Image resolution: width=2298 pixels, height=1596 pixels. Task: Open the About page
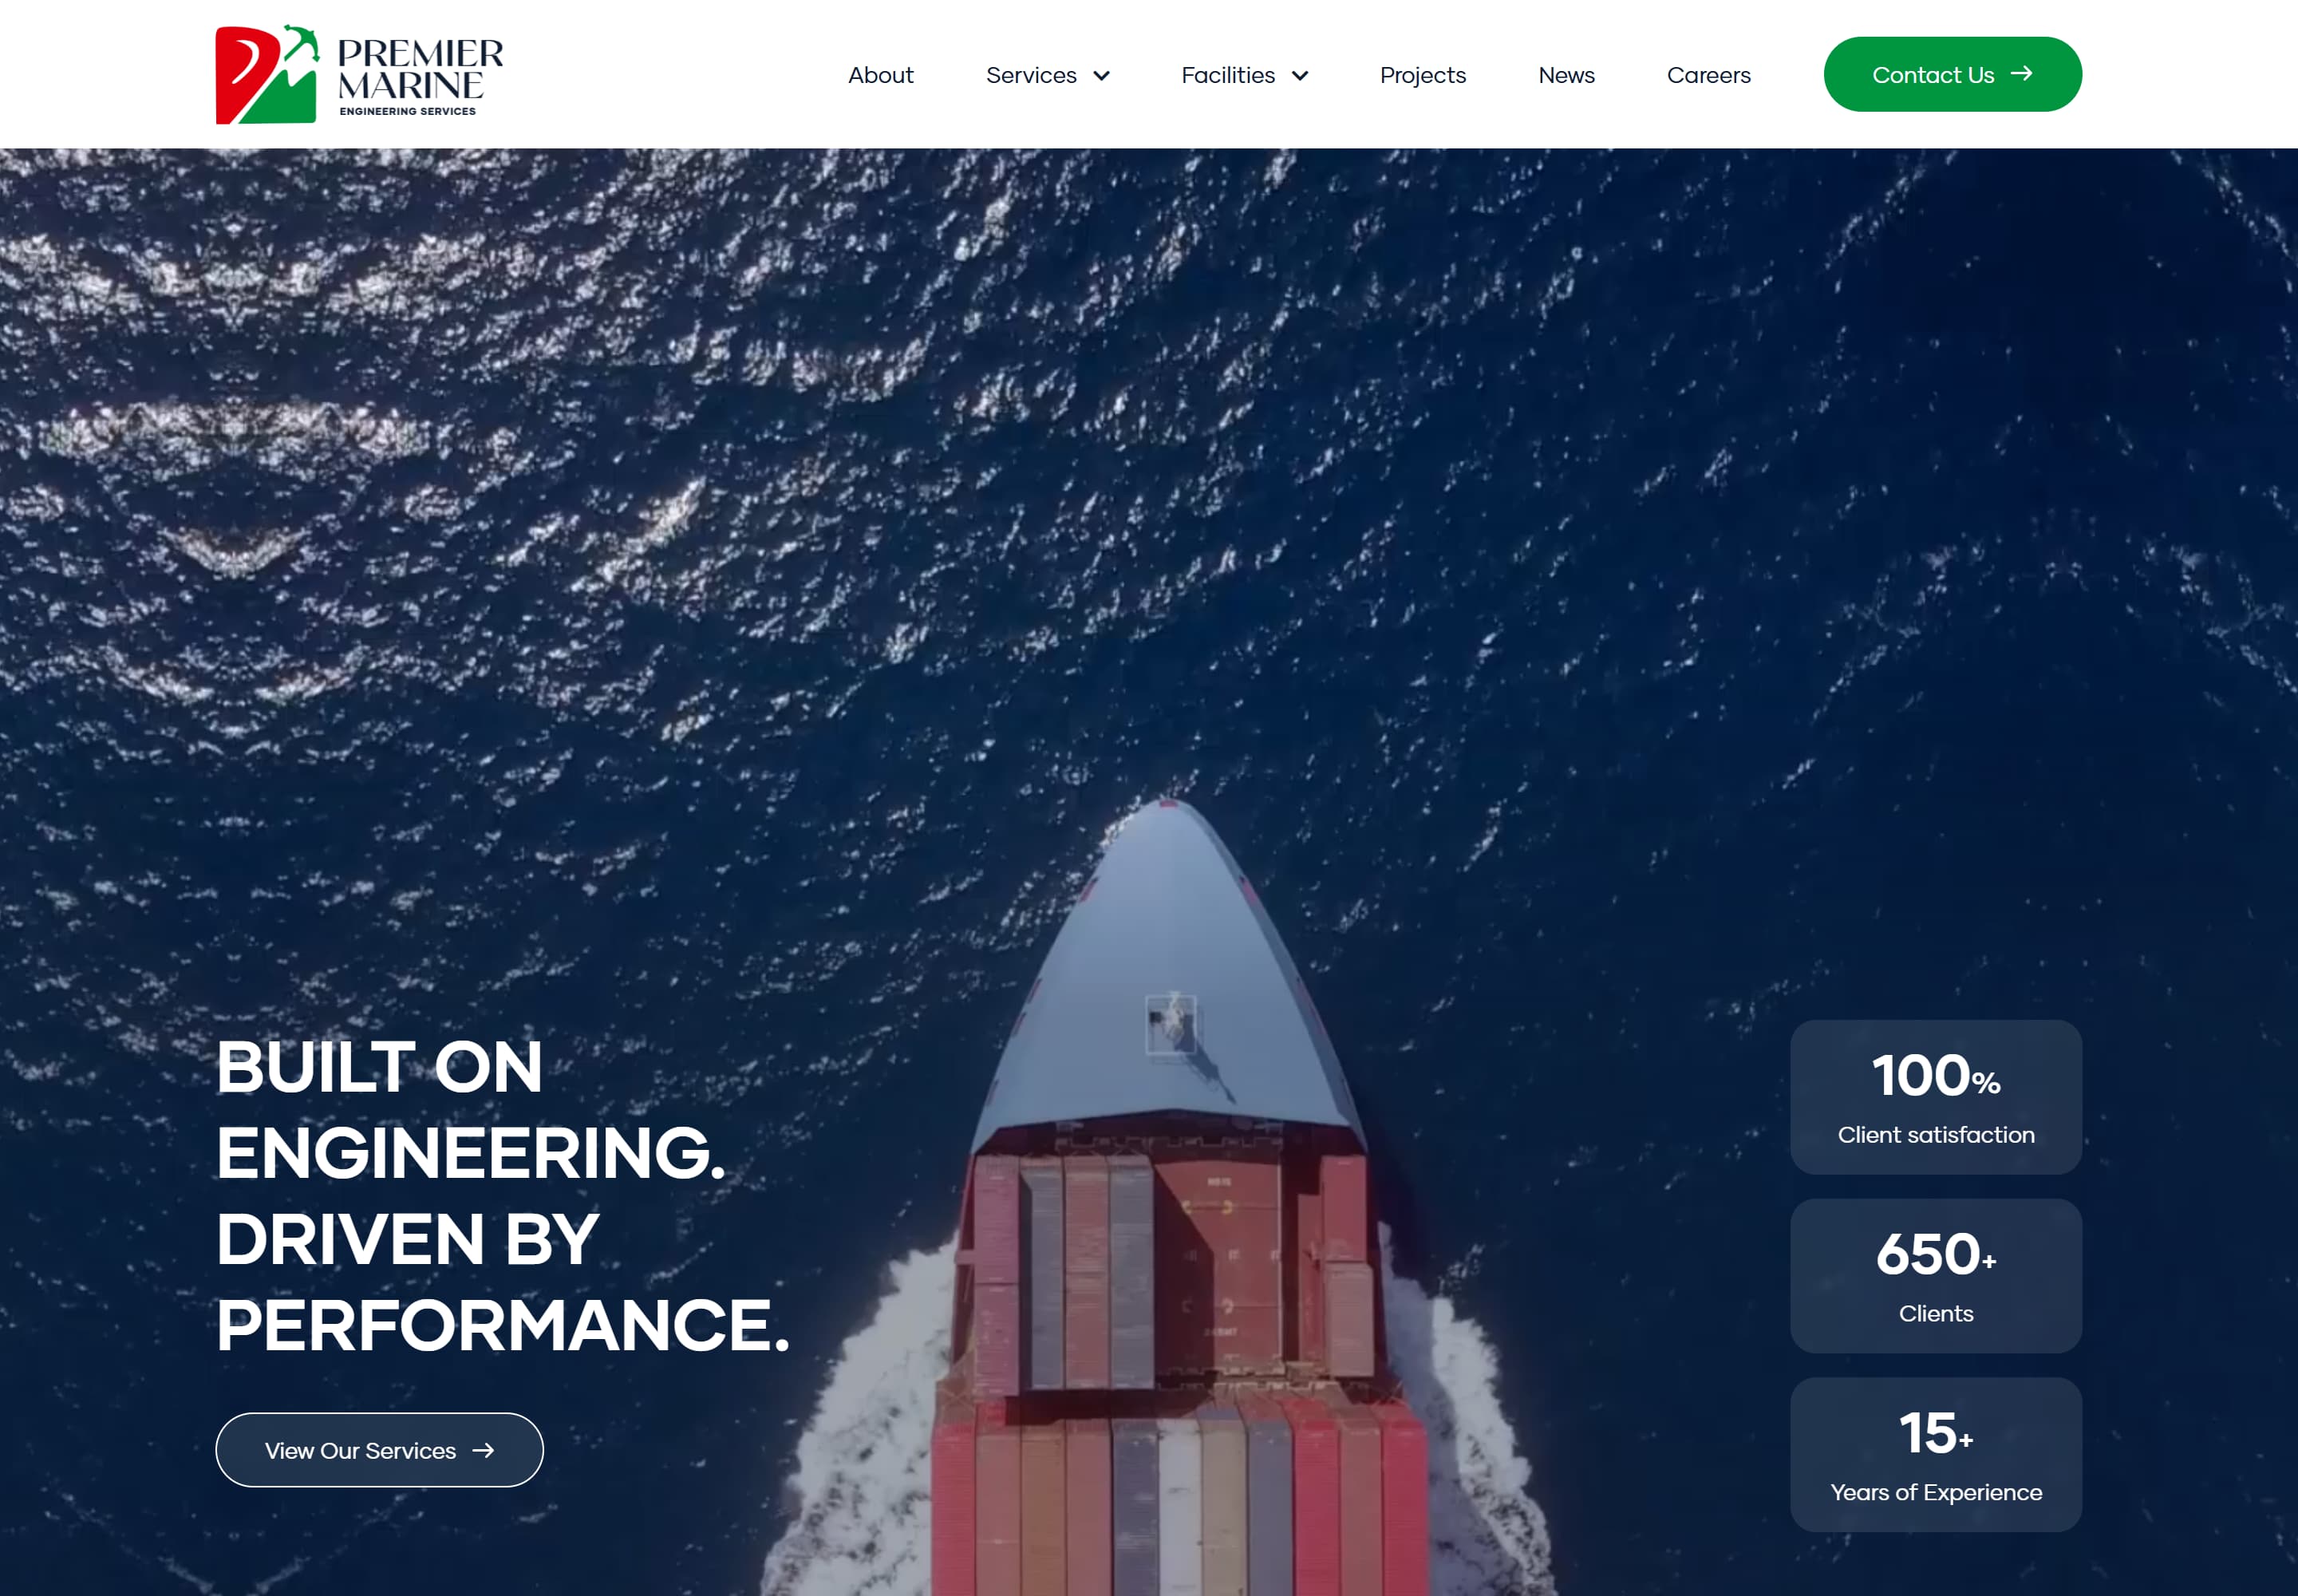[880, 75]
